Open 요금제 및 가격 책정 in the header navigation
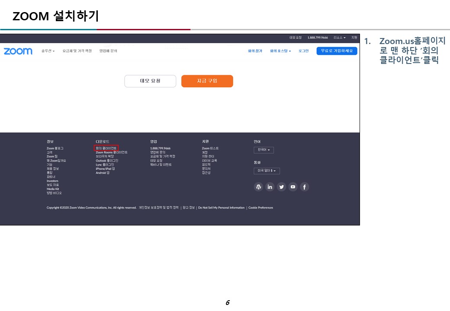The width and height of the screenshot is (450, 311). pyautogui.click(x=77, y=51)
